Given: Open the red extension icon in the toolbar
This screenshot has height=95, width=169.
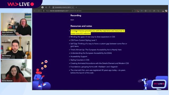Looking at the screenshot, I should coord(137,11).
